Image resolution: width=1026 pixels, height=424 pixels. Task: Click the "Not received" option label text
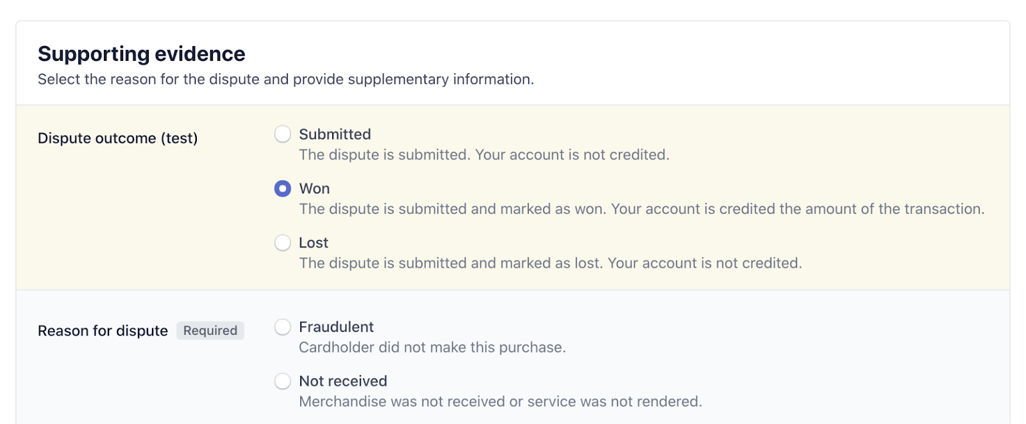pos(343,382)
